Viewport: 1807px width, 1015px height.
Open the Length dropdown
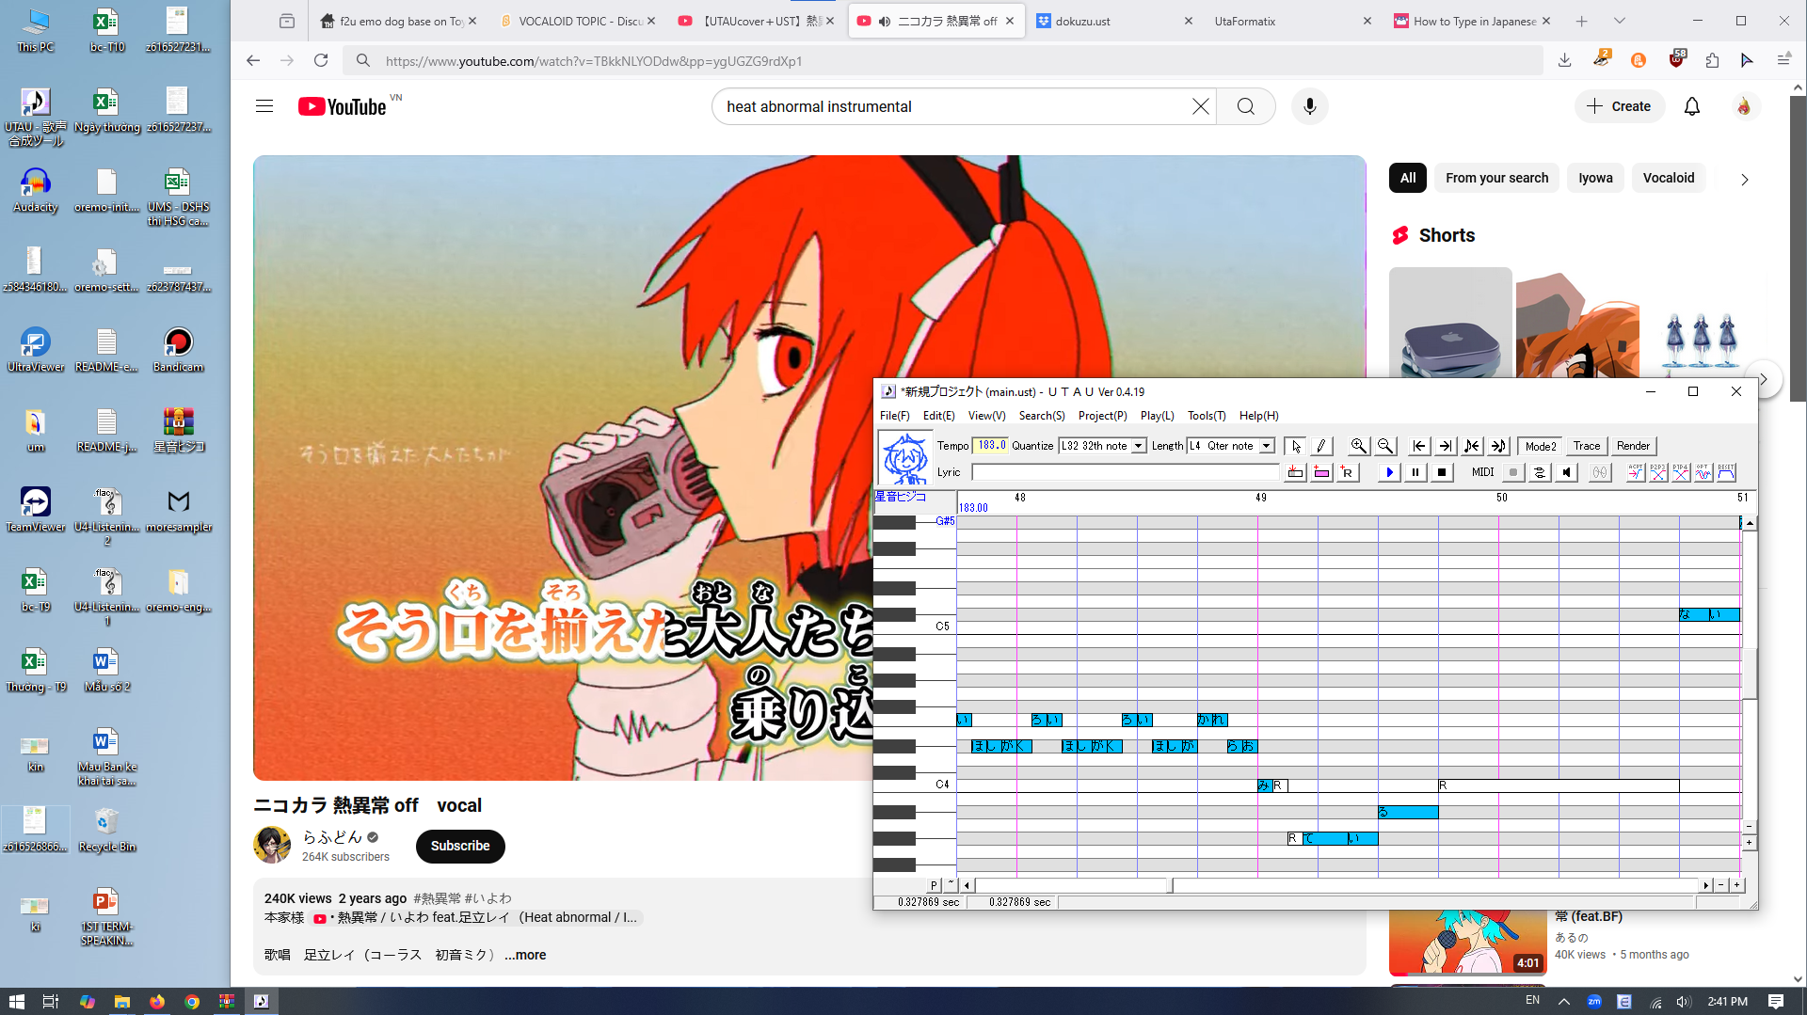[1267, 446]
